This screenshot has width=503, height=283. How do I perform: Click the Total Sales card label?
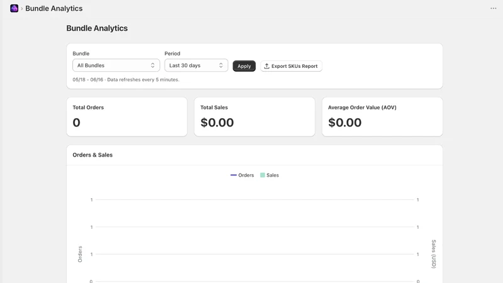(214, 108)
